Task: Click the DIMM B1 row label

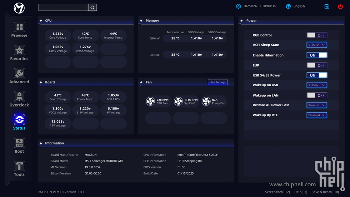Action: click(155, 55)
